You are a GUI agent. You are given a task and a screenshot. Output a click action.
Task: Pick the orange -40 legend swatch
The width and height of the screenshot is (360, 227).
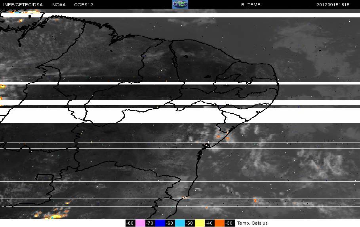tap(219, 223)
